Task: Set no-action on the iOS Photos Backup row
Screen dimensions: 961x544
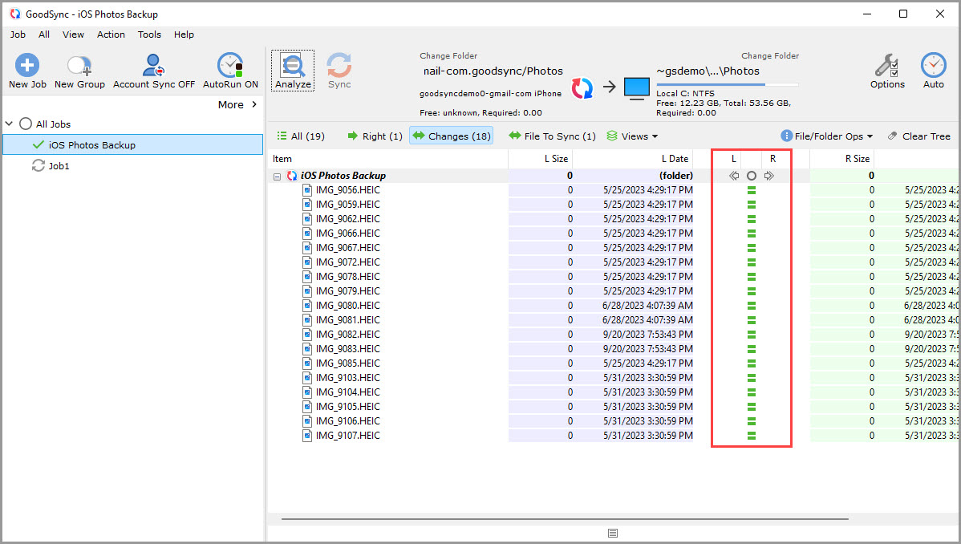Action: tap(751, 175)
